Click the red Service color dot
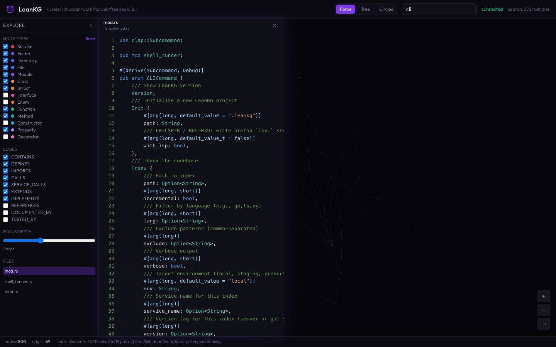The image size is (556, 347). click(13, 47)
